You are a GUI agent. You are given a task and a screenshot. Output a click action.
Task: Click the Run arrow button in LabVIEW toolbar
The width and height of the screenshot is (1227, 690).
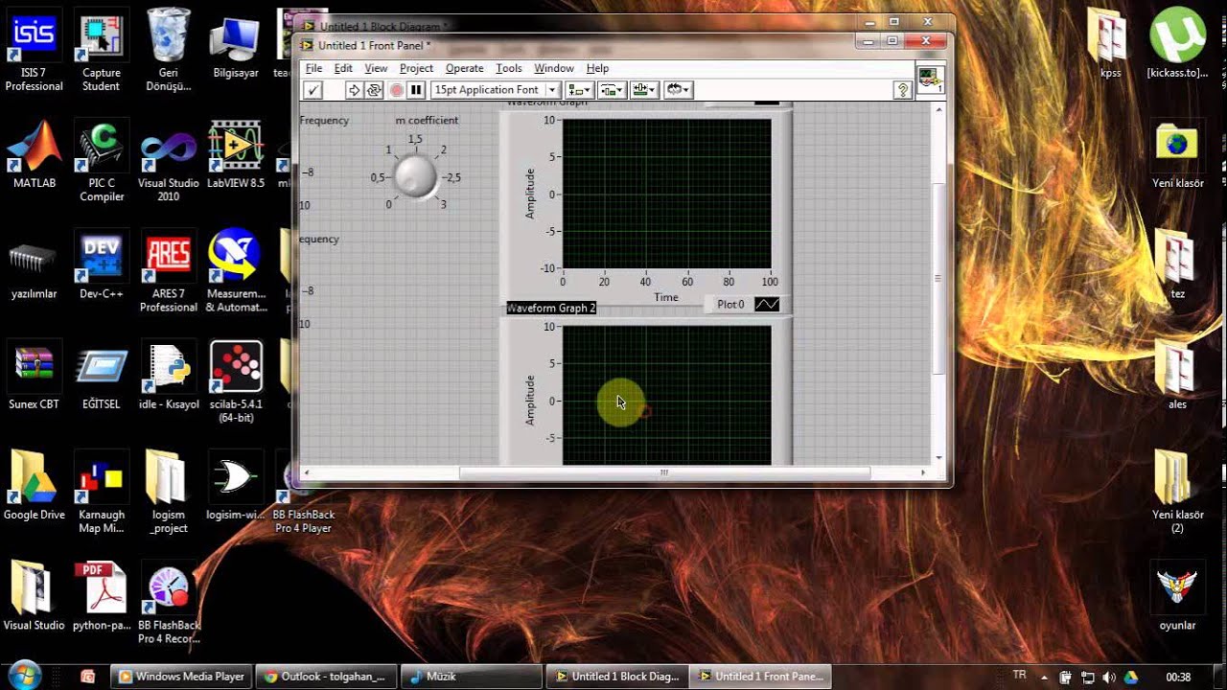click(354, 90)
